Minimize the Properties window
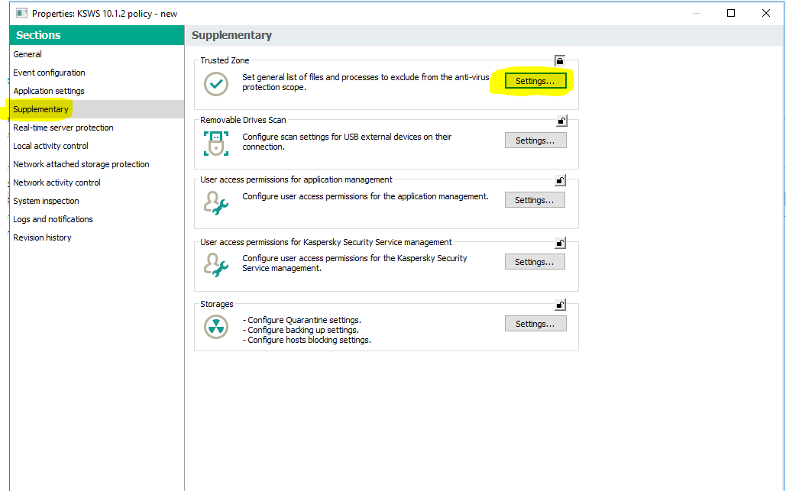Screen dimensions: 786x491 tap(697, 13)
